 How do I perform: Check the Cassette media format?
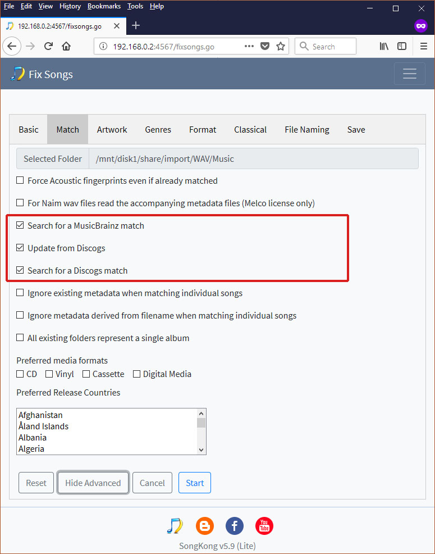tap(86, 374)
